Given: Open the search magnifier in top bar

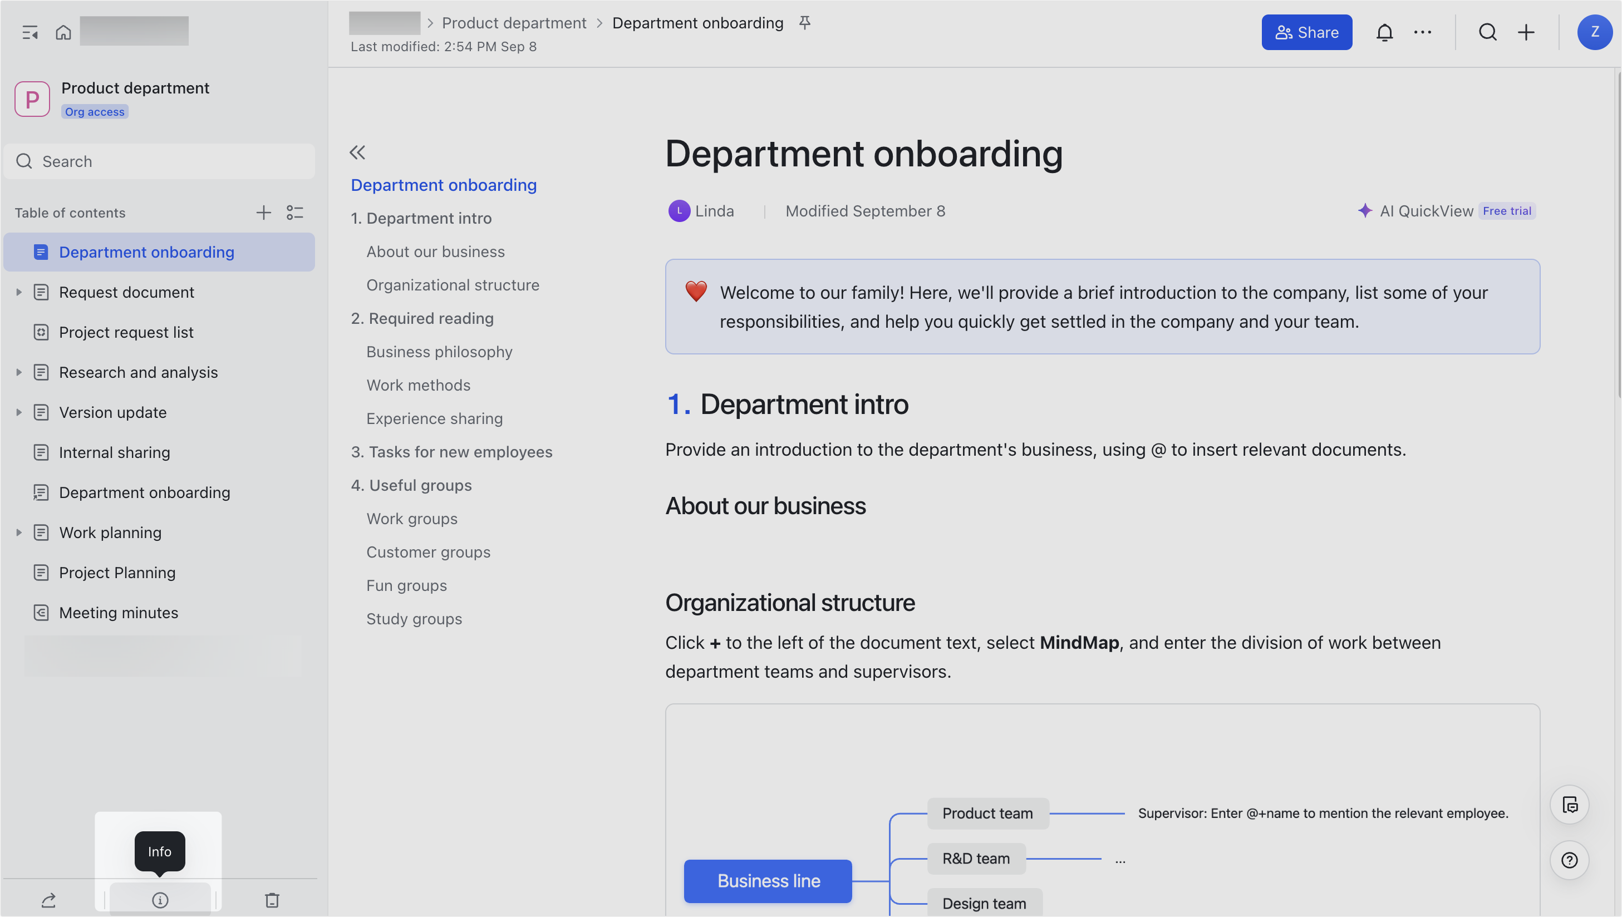Looking at the screenshot, I should tap(1487, 32).
